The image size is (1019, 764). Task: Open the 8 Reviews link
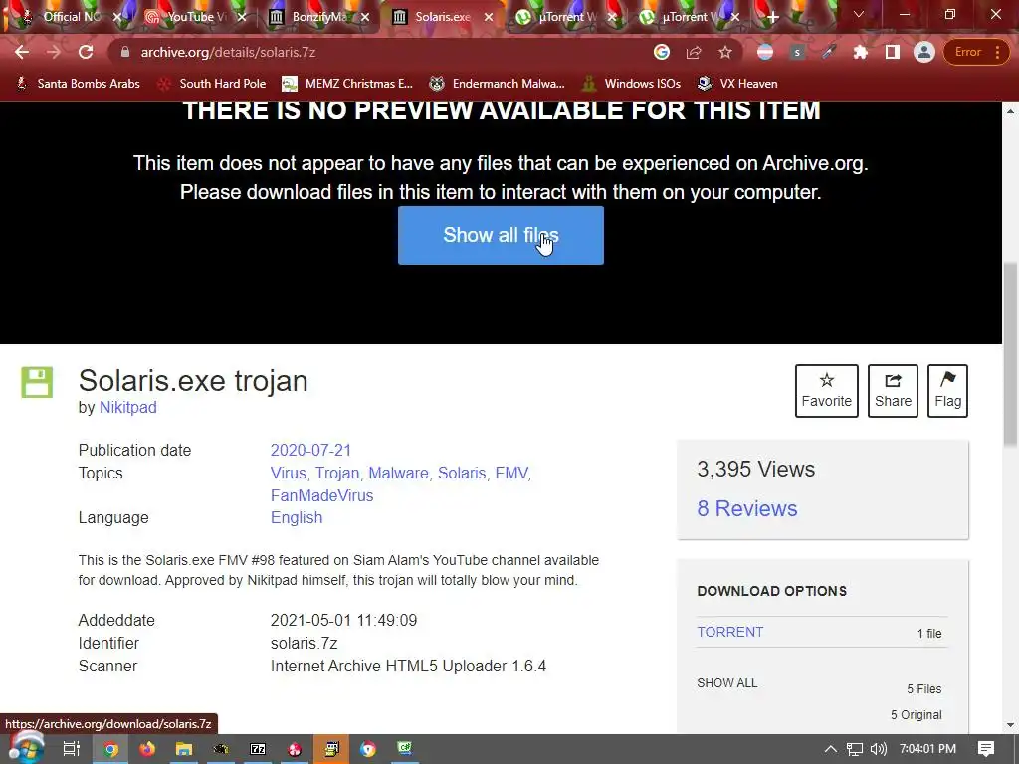pos(746,508)
